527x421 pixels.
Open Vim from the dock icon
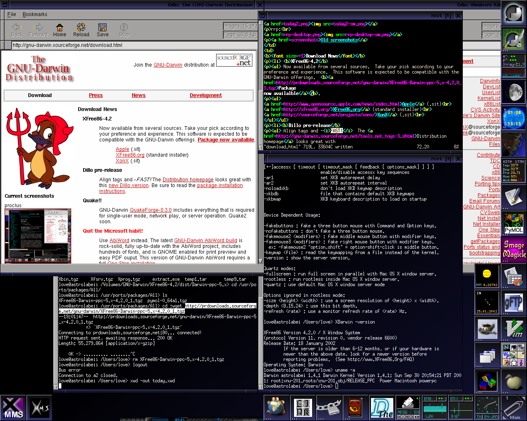click(x=514, y=329)
